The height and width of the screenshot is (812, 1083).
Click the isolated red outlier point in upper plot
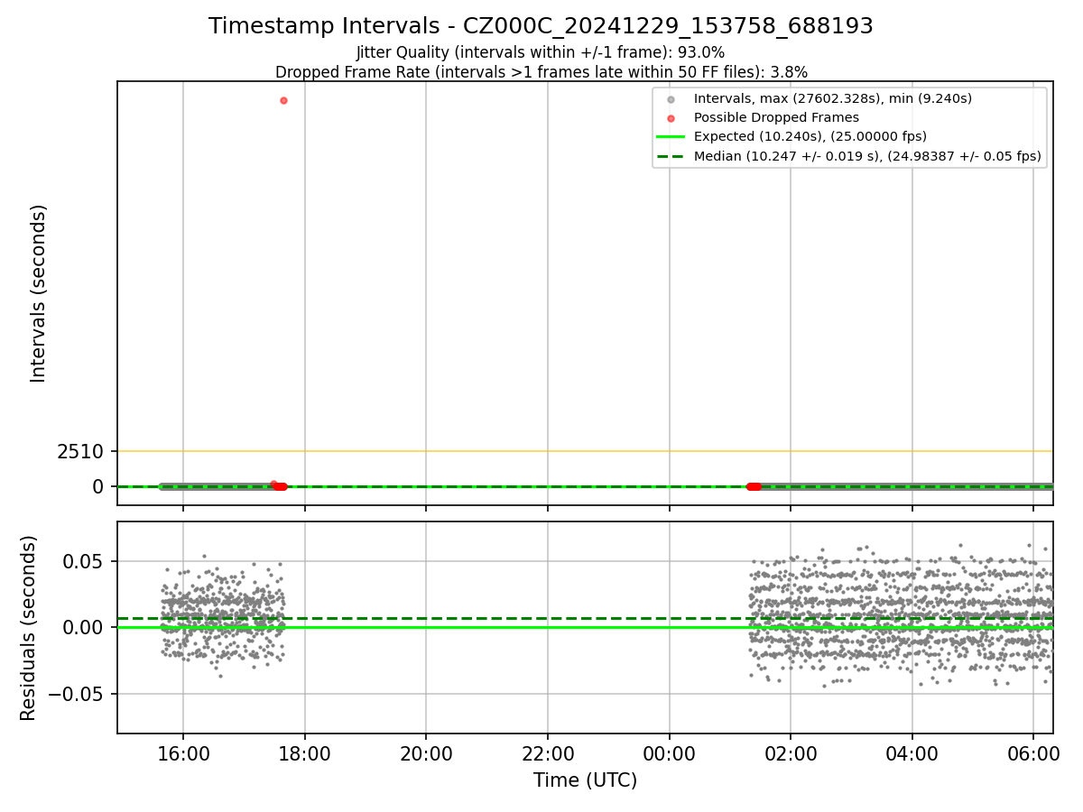click(x=283, y=100)
